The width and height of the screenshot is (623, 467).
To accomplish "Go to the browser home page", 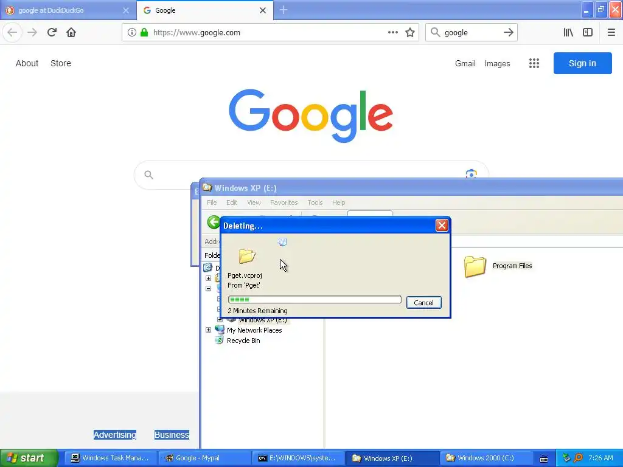I will click(71, 32).
